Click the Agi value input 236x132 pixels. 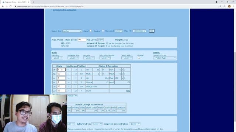[61, 74]
